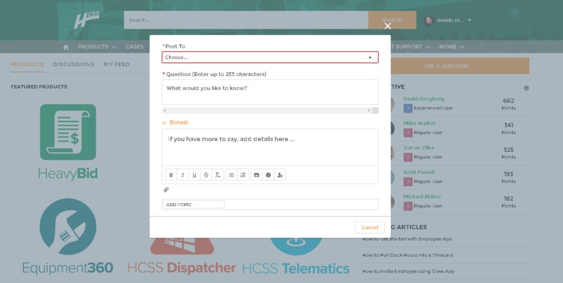Viewport: 563px width, 283px height.
Task: Click the info icon near leaderboard
Action: click(x=526, y=88)
